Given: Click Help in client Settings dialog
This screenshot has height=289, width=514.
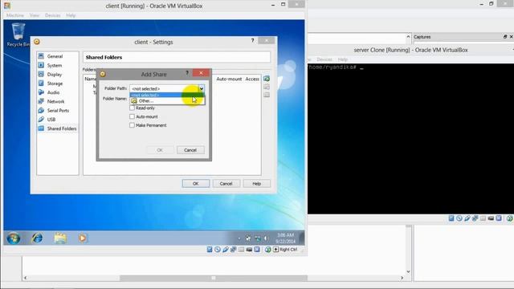Looking at the screenshot, I should click(257, 184).
